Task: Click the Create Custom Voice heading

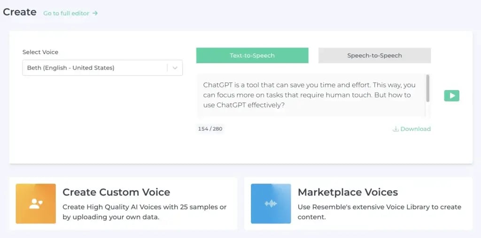Action: 116,192
